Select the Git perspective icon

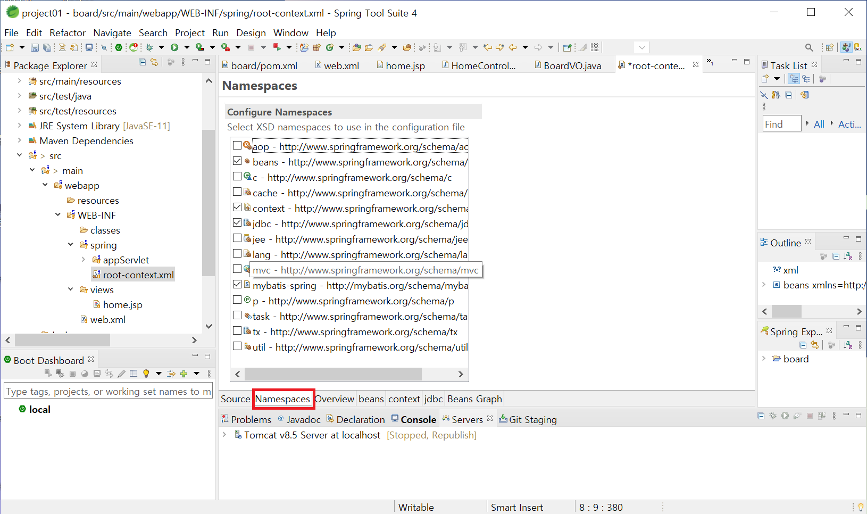coord(858,47)
